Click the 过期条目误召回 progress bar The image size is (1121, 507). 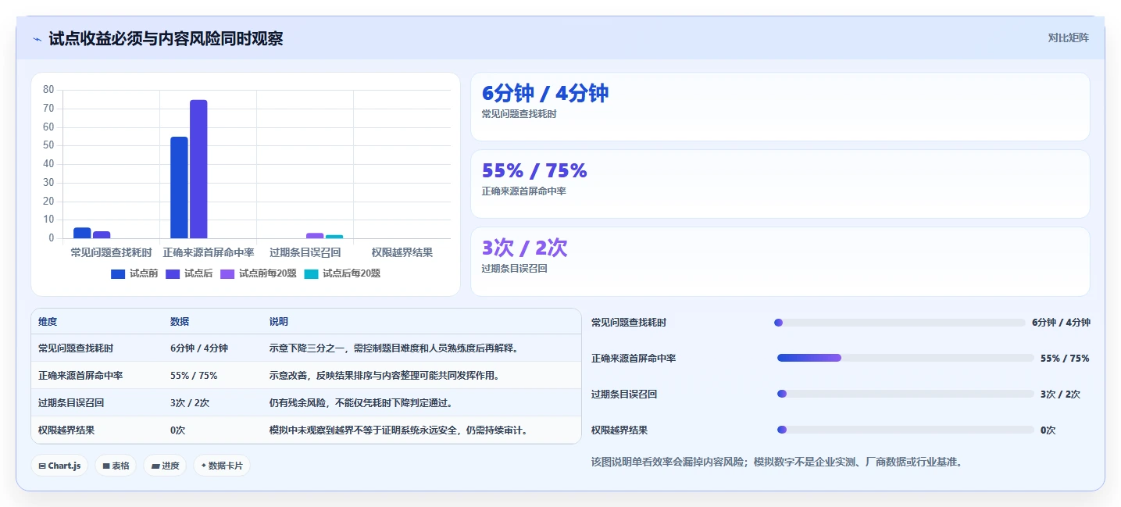pyautogui.click(x=905, y=394)
